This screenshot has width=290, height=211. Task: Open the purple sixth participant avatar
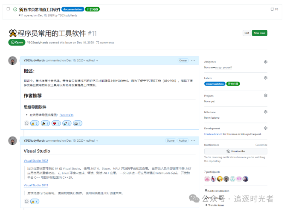[x=239, y=179]
